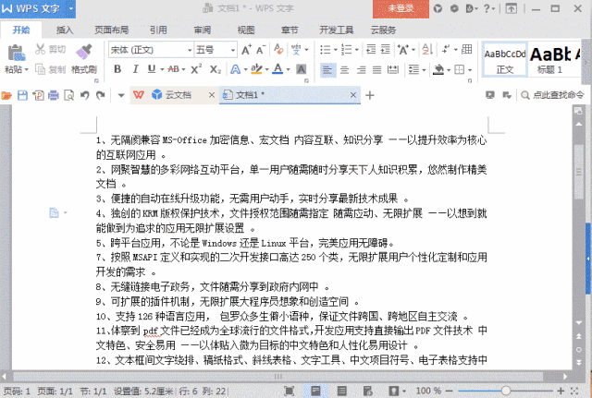Apply the 正文 style
Image resolution: width=592 pixels, height=398 pixels.
coord(505,59)
